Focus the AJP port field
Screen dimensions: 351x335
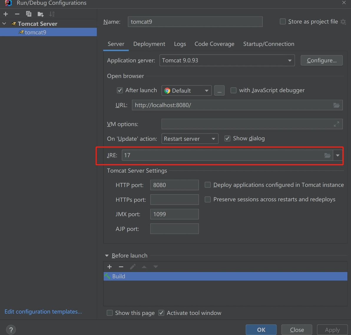pyautogui.click(x=174, y=229)
